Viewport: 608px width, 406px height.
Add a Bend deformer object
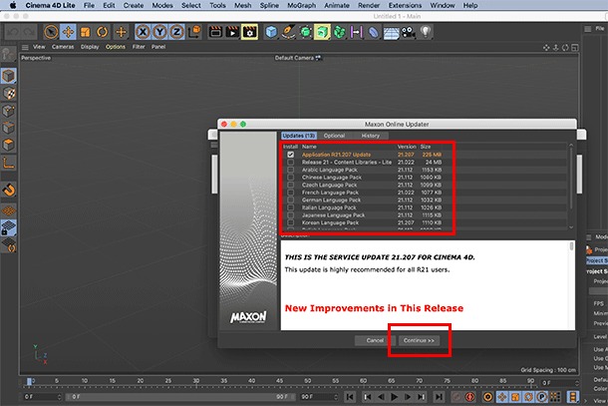[x=373, y=32]
